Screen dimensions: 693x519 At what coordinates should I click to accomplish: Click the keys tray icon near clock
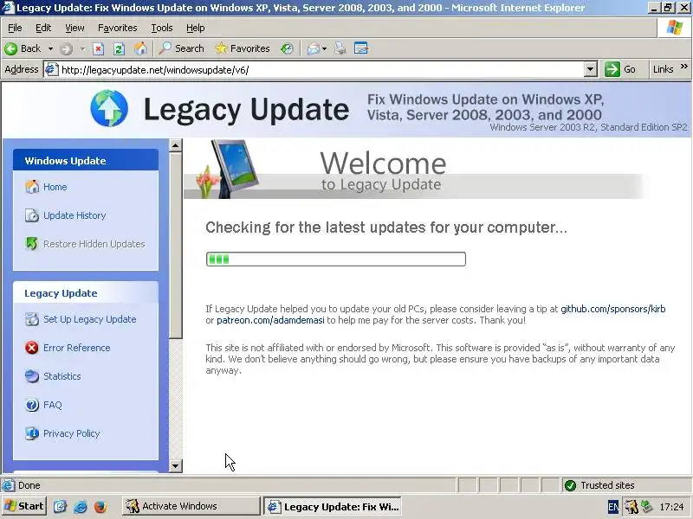pos(631,507)
